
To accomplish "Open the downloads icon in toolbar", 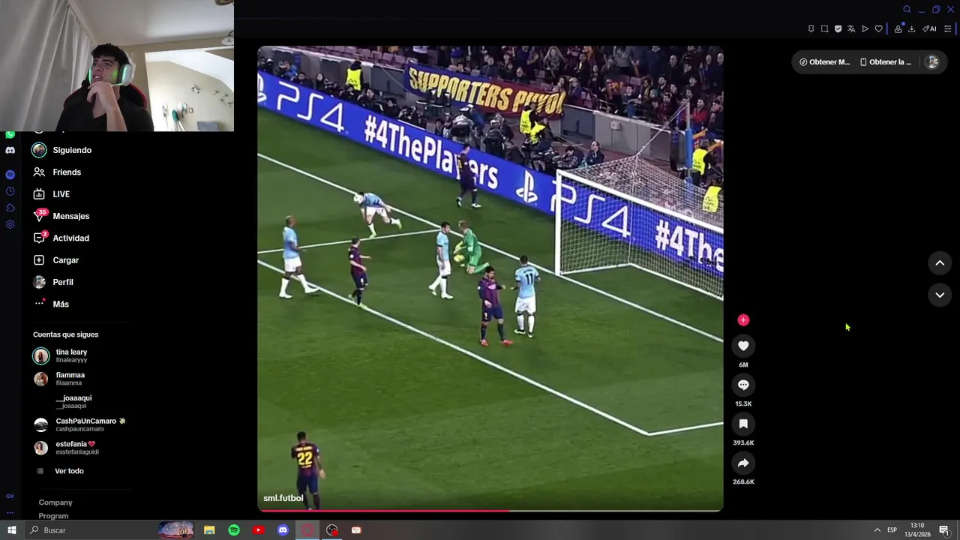I will tap(911, 29).
